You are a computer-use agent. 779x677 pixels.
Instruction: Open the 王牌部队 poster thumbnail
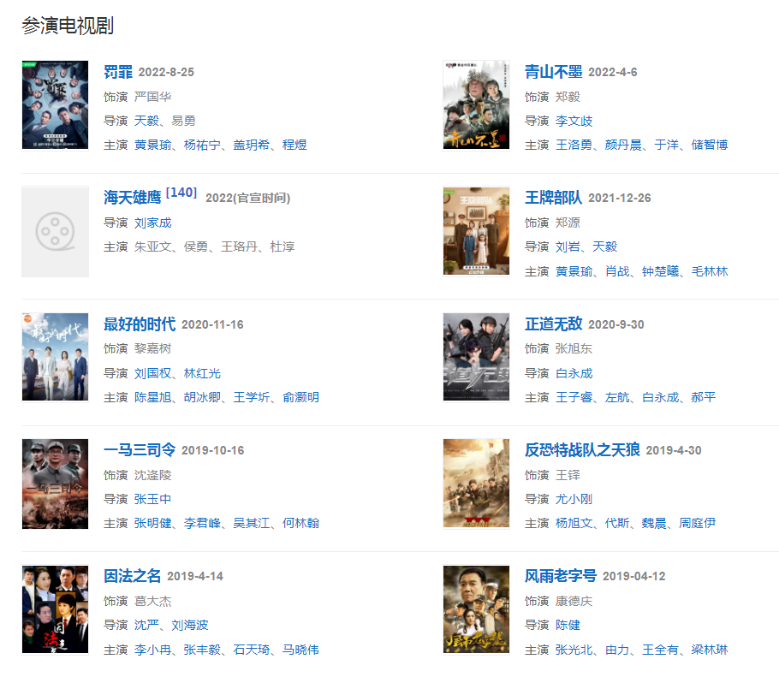click(476, 231)
